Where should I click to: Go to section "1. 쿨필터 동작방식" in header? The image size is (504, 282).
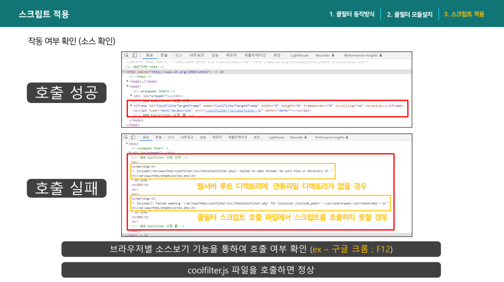[351, 14]
